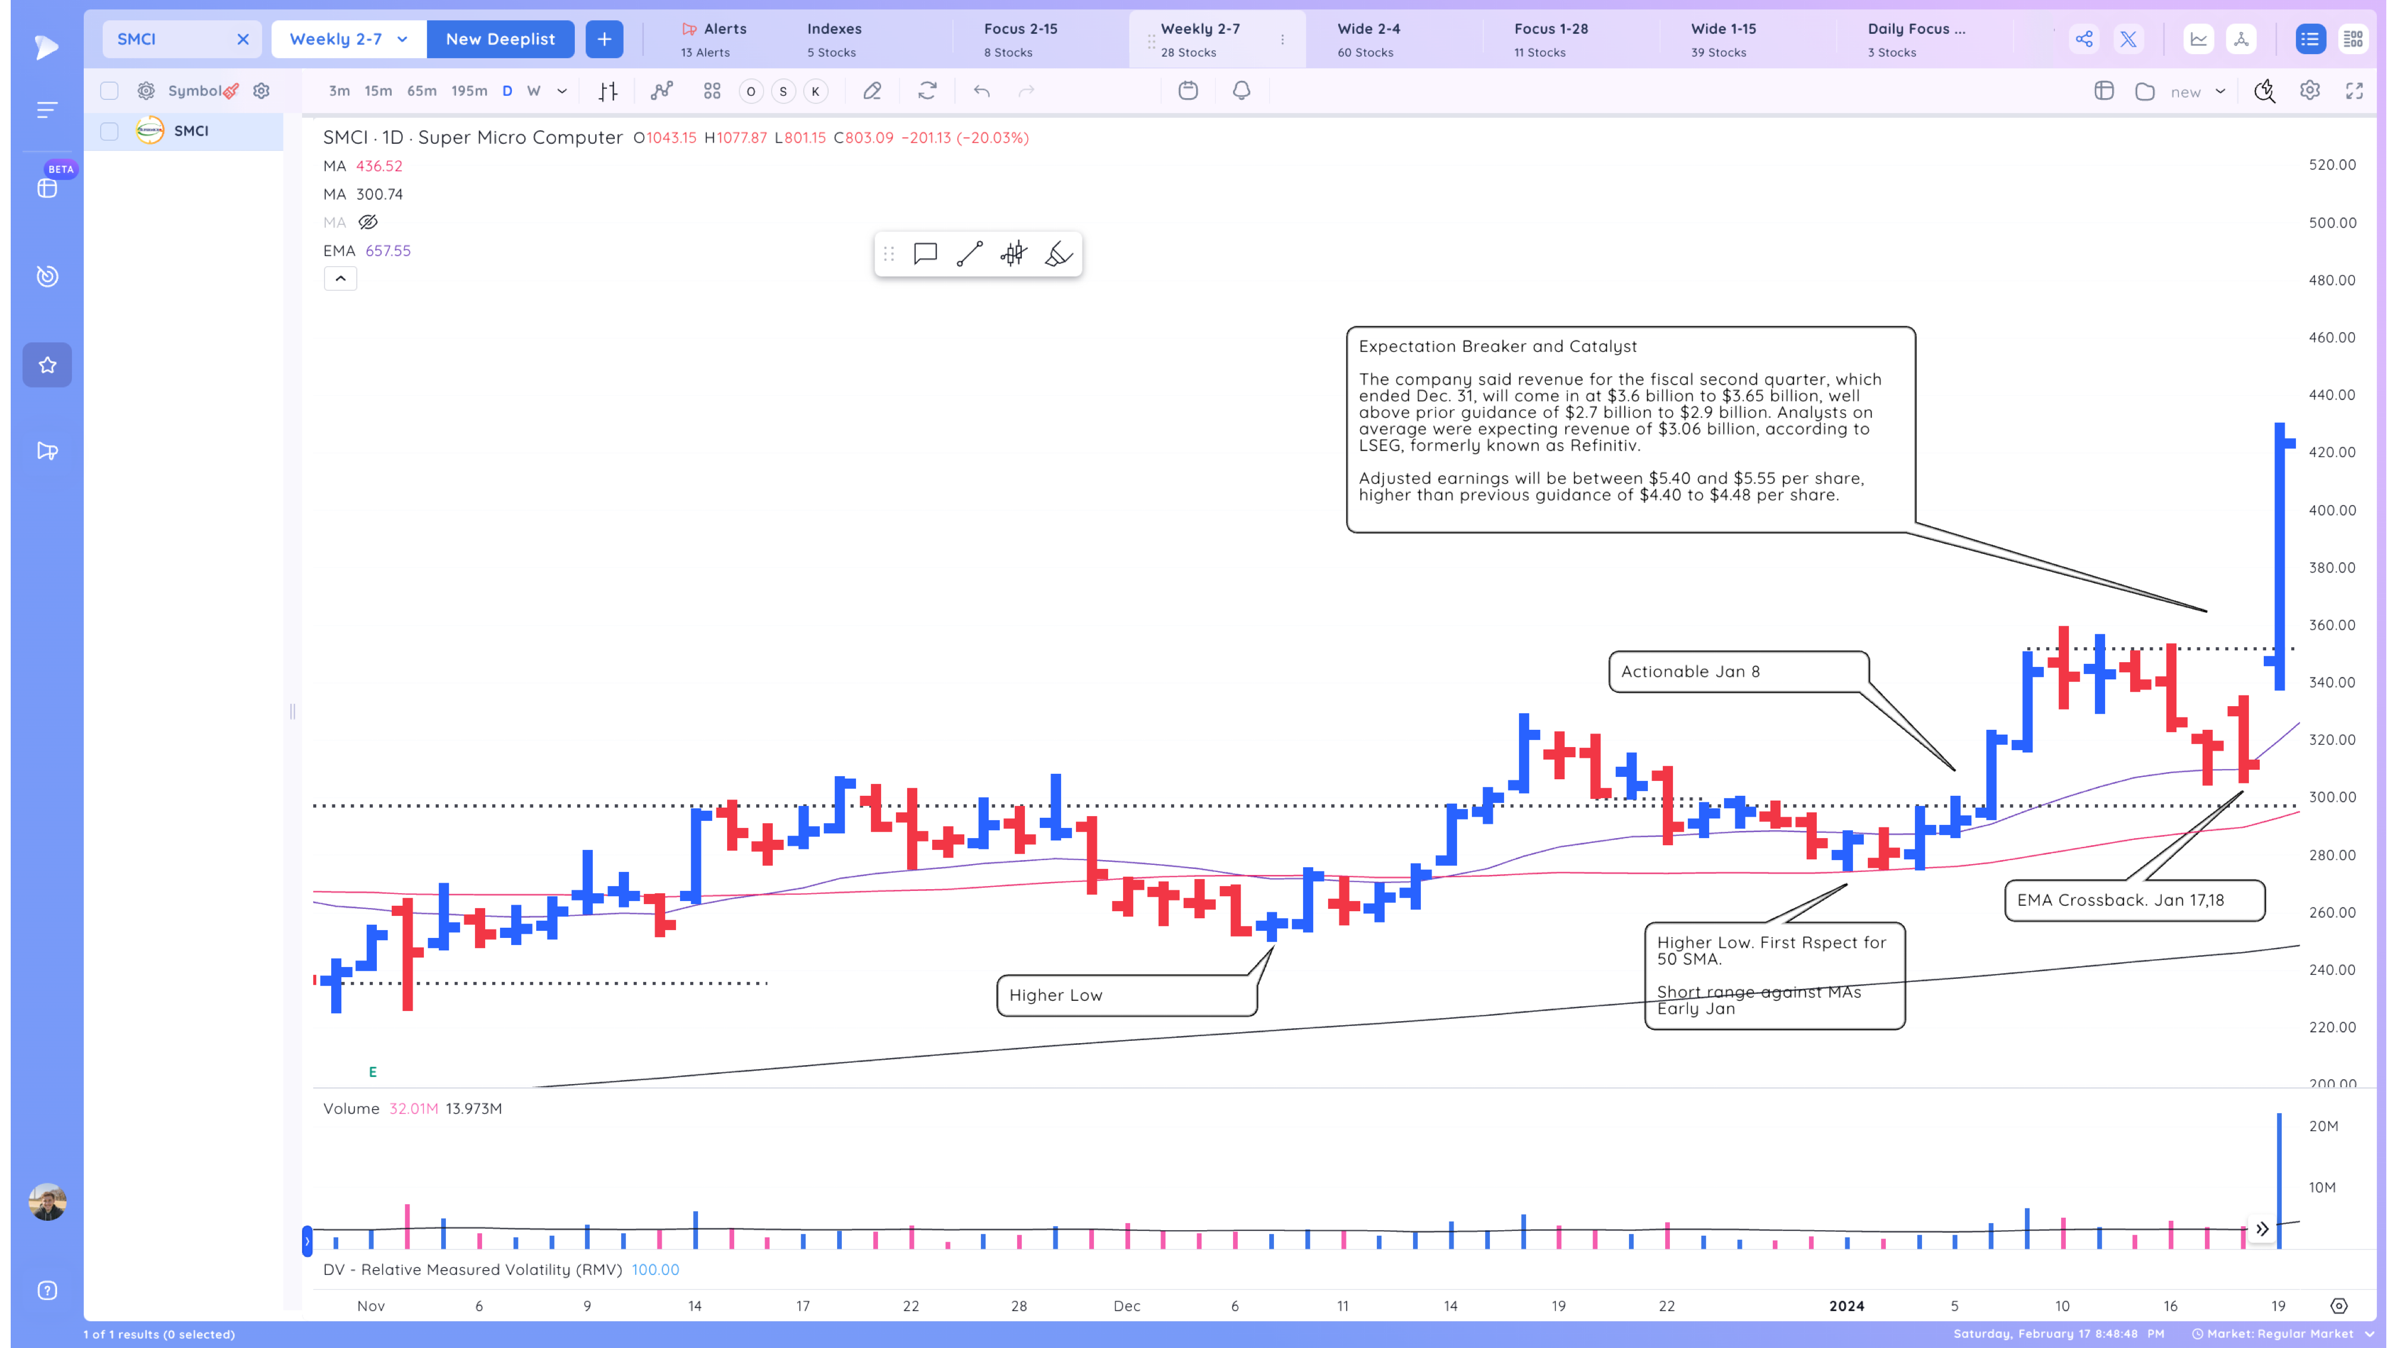The width and height of the screenshot is (2397, 1348).
Task: Open the alerts flag sidebar icon
Action: tap(48, 451)
